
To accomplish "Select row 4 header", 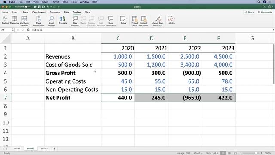I will coord(6,73).
